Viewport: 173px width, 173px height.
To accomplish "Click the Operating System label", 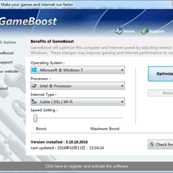I will pyautogui.click(x=48, y=63).
